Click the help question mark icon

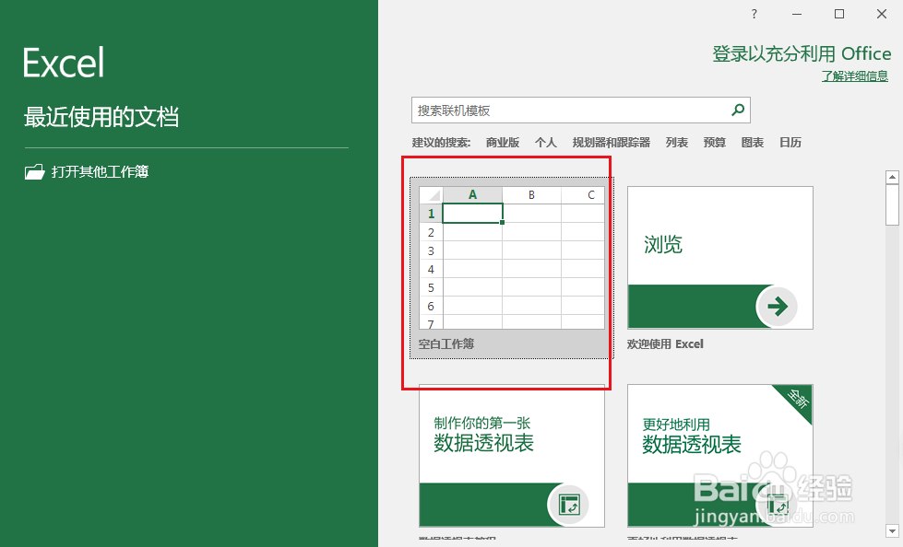point(754,15)
